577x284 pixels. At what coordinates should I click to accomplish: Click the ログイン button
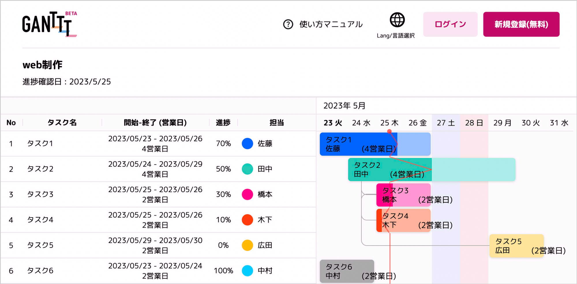(450, 24)
